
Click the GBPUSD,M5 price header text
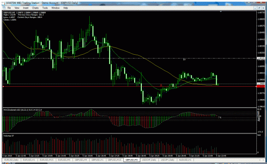24,13
